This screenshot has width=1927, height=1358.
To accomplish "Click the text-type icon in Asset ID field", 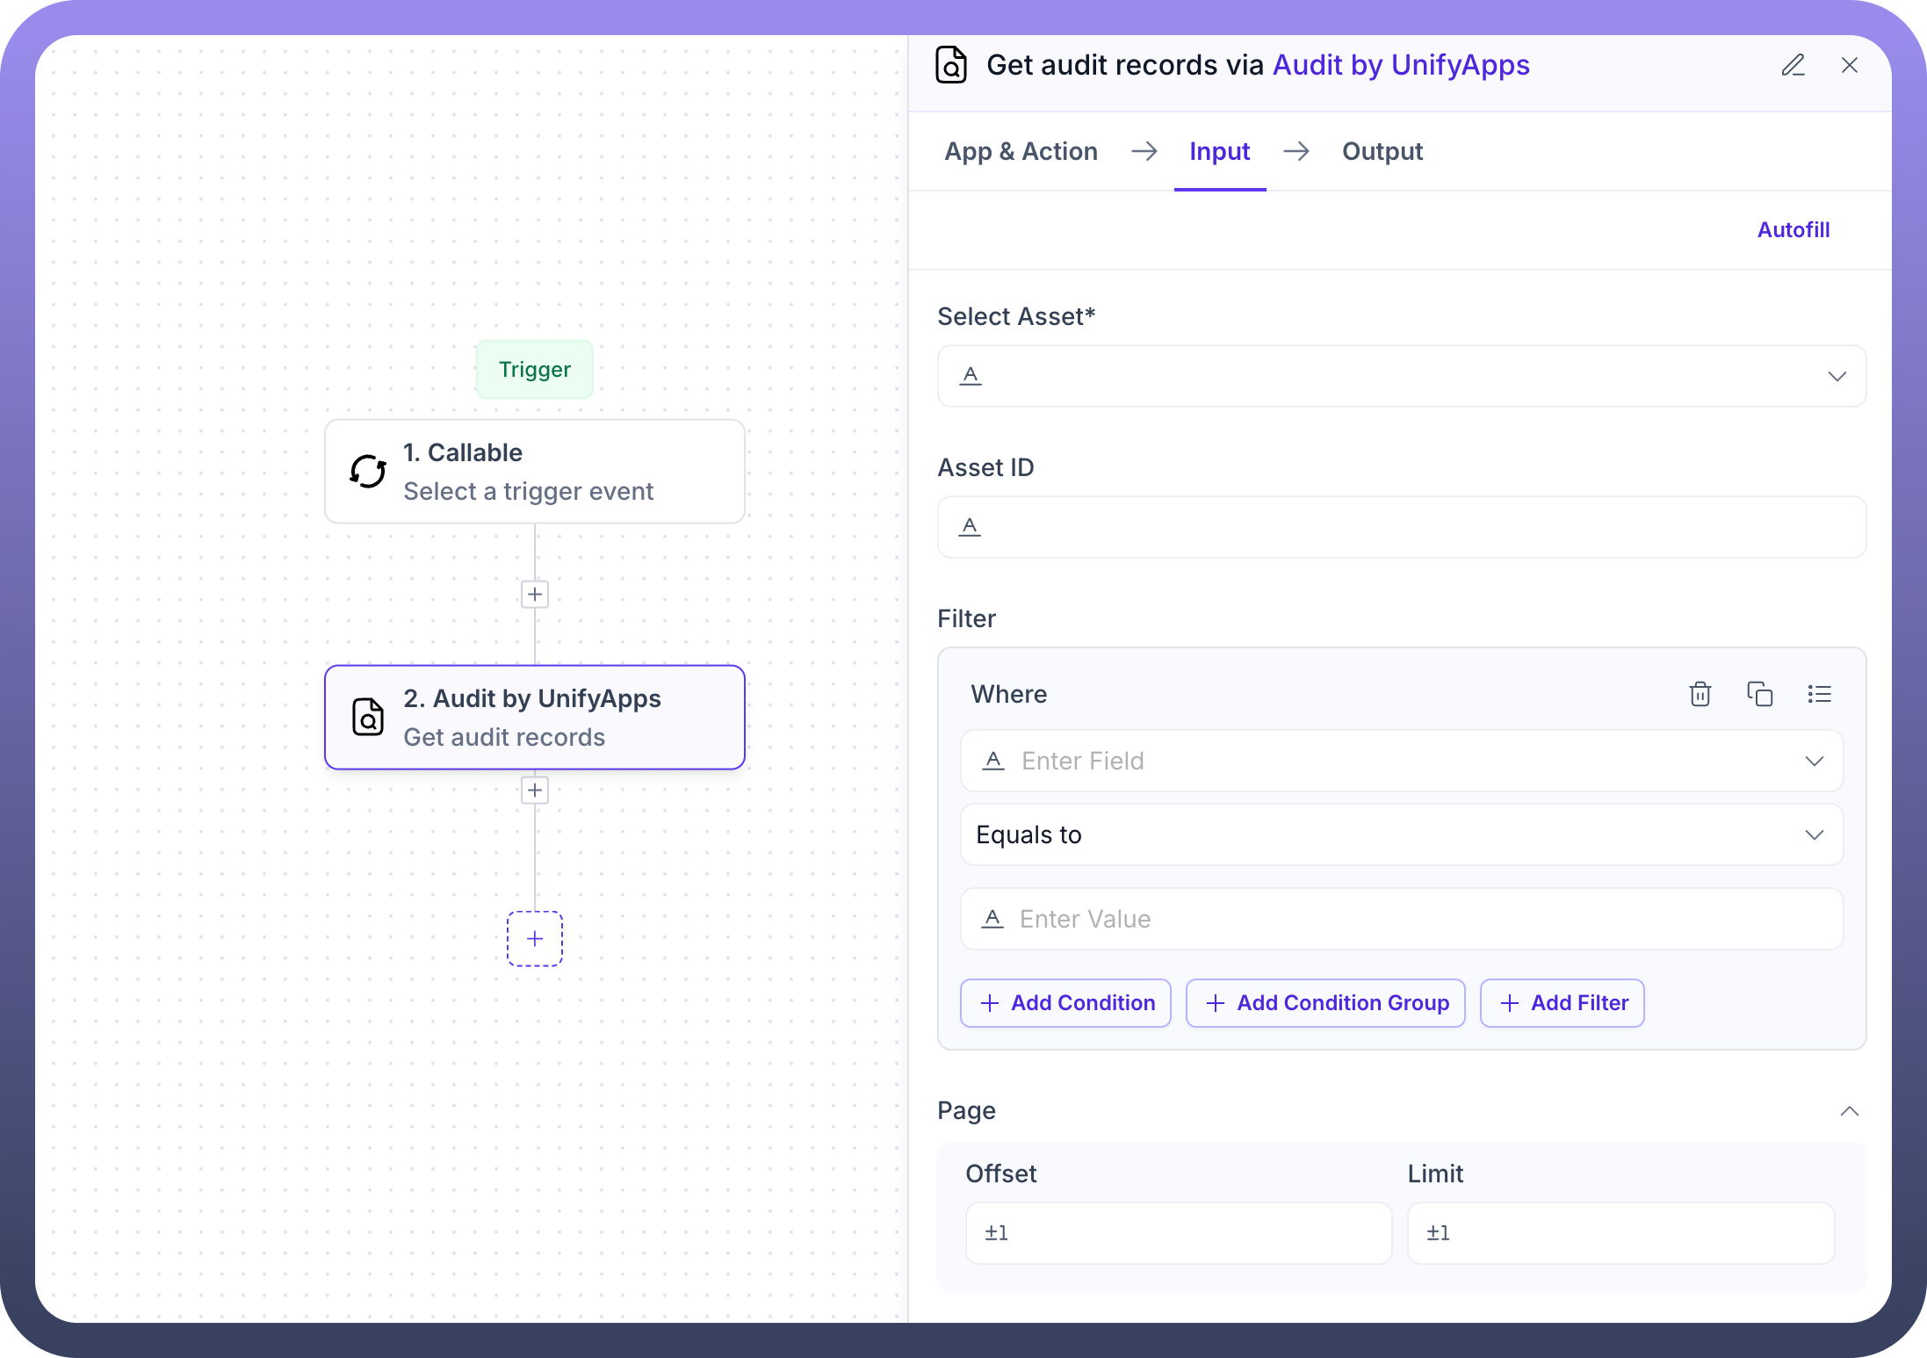I will point(970,527).
